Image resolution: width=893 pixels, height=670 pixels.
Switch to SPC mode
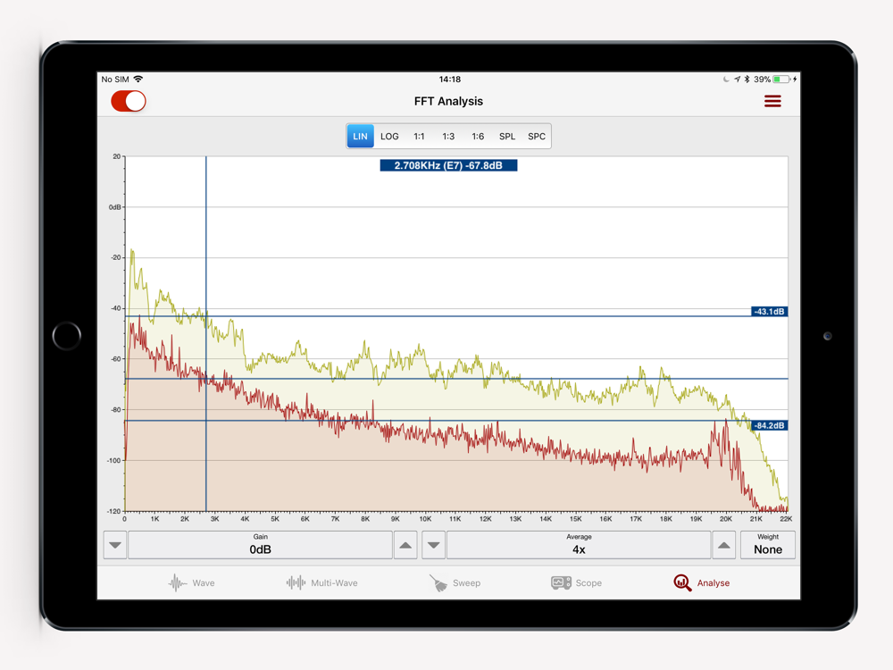point(537,136)
